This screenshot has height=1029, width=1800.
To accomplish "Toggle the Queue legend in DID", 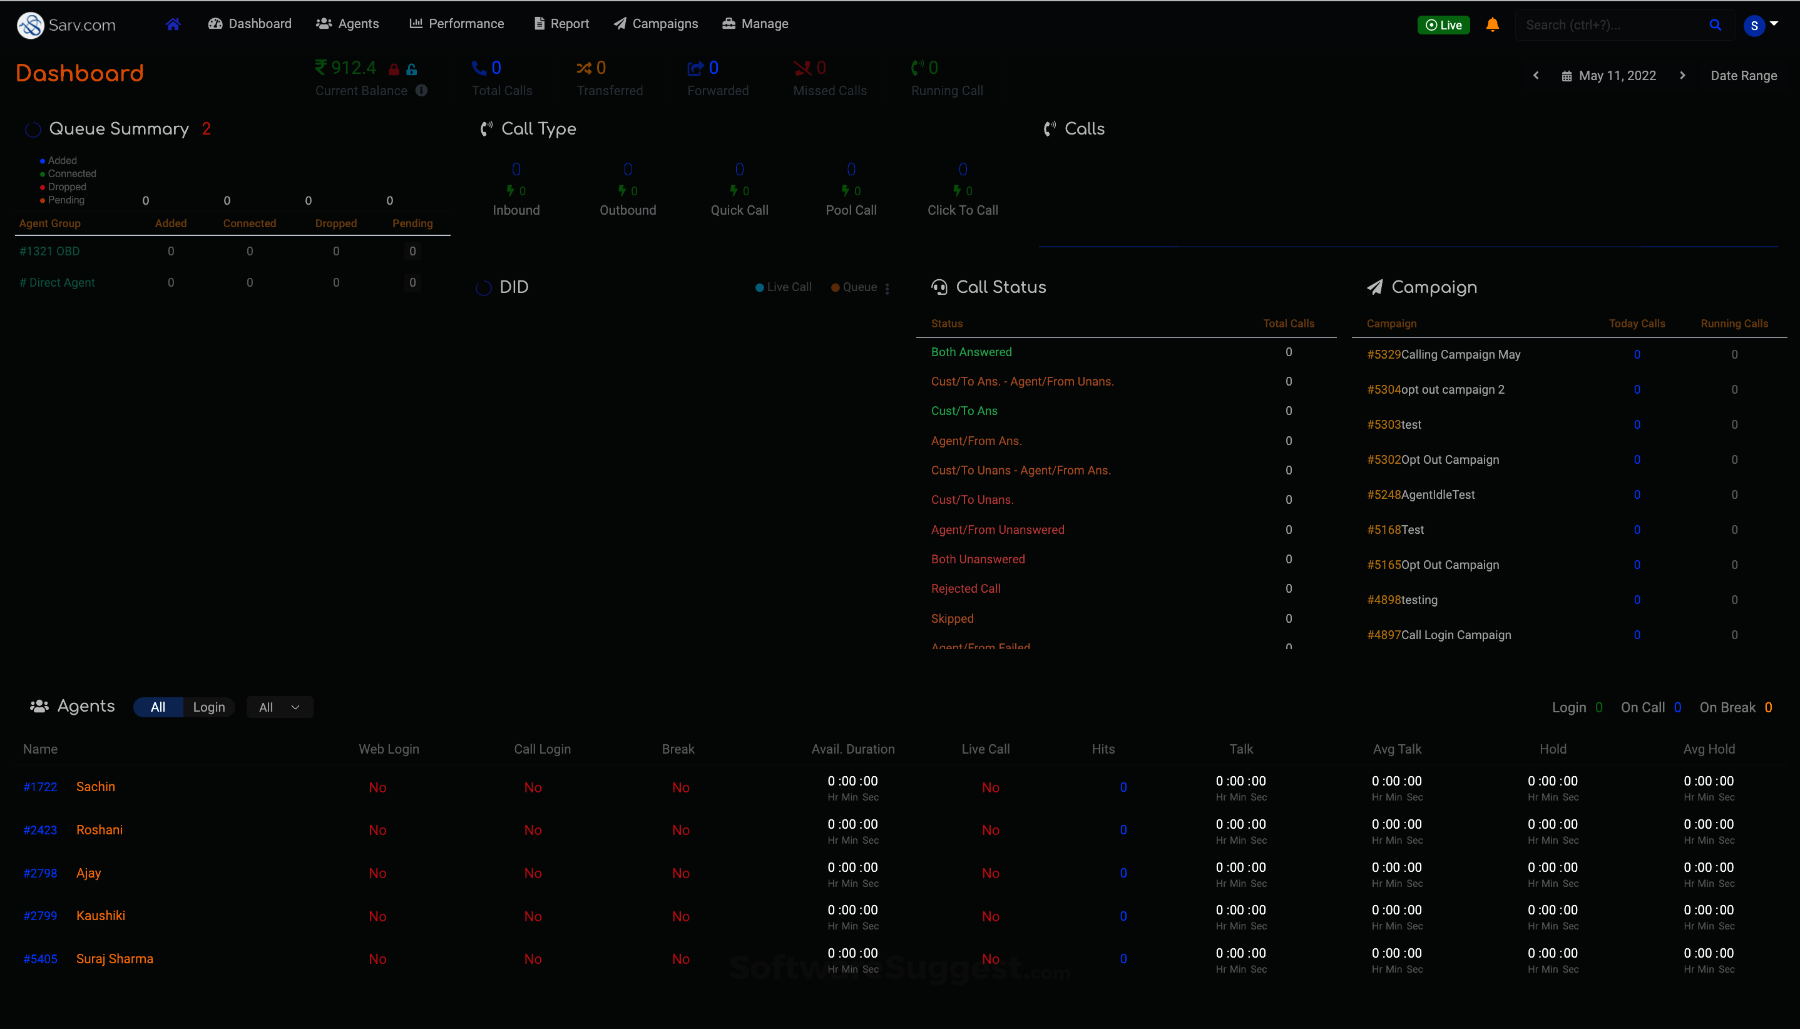I will (x=854, y=287).
